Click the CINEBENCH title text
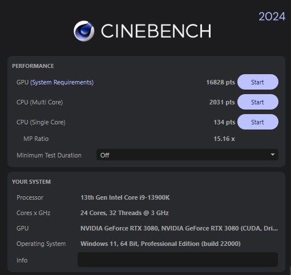291x275 pixels. pyautogui.click(x=156, y=31)
